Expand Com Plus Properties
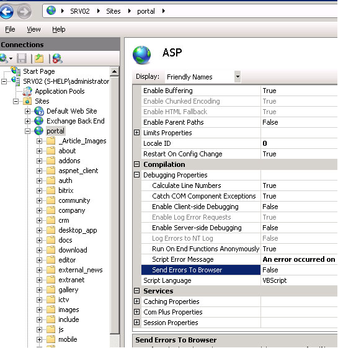 pyautogui.click(x=137, y=311)
